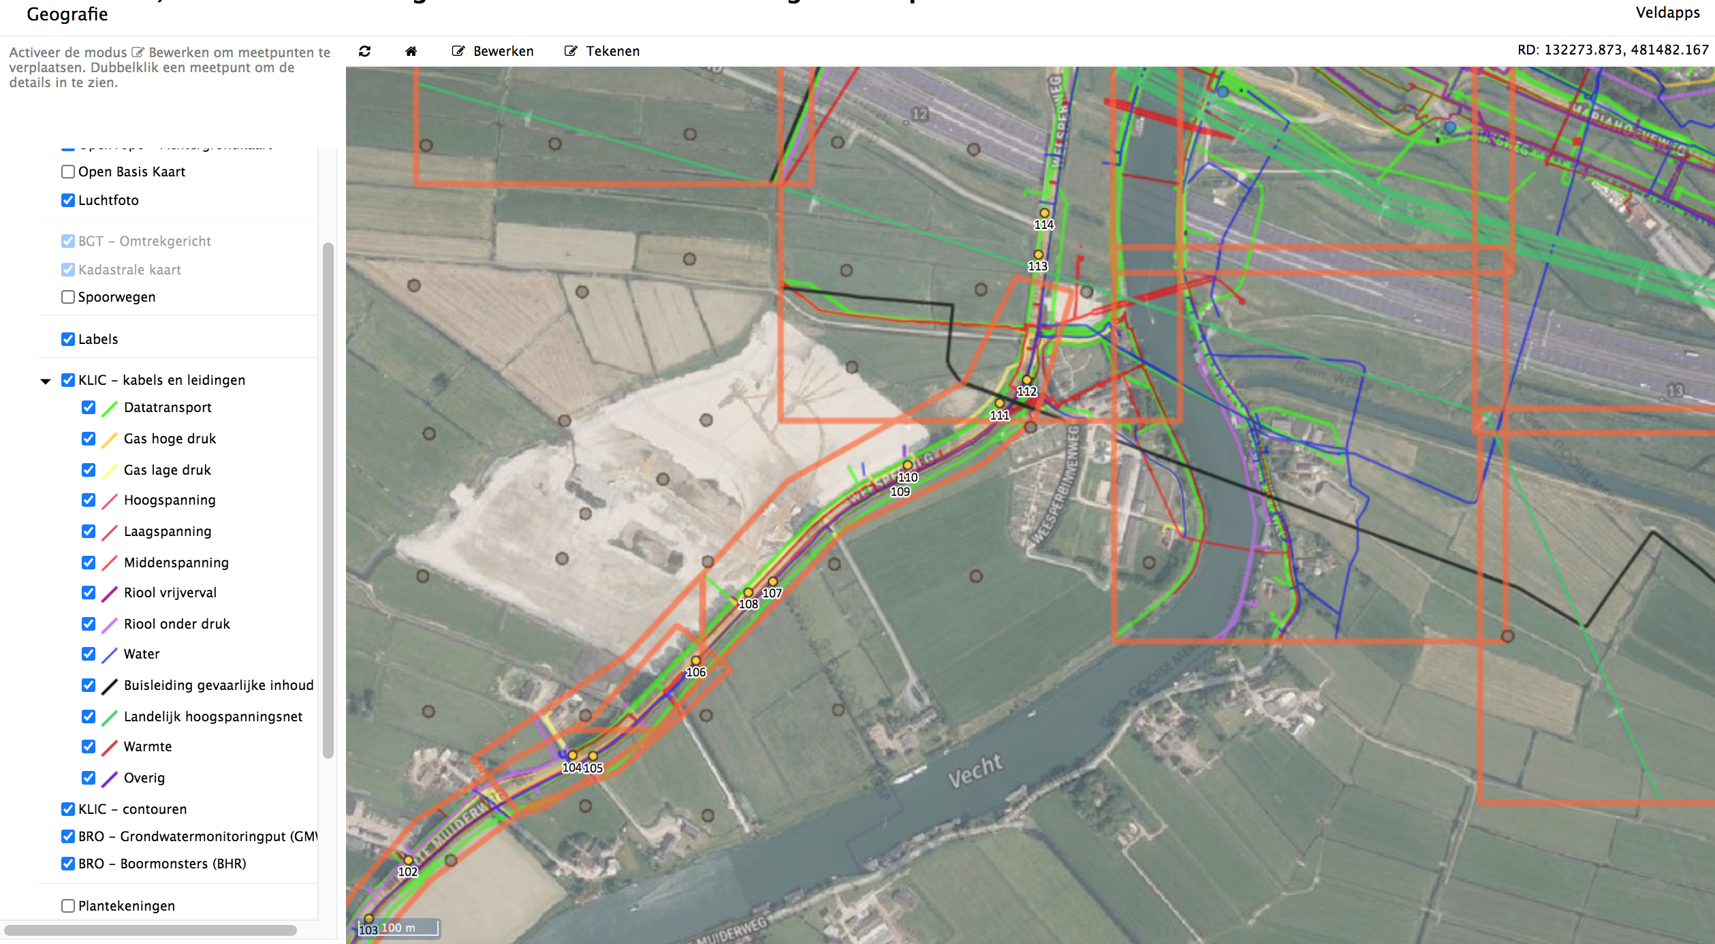Click the Vecht river label
This screenshot has height=944, width=1715.
(975, 770)
